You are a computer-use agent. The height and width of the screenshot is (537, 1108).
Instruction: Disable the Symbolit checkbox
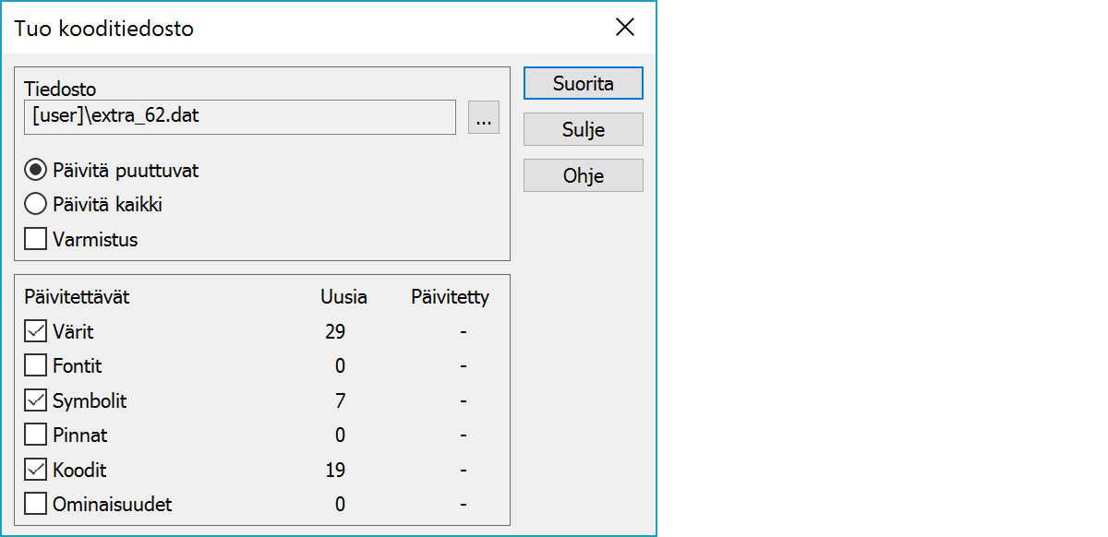point(36,401)
